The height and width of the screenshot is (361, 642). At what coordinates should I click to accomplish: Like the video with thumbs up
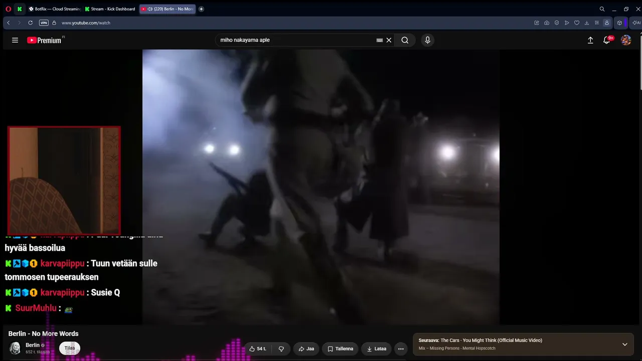258,349
